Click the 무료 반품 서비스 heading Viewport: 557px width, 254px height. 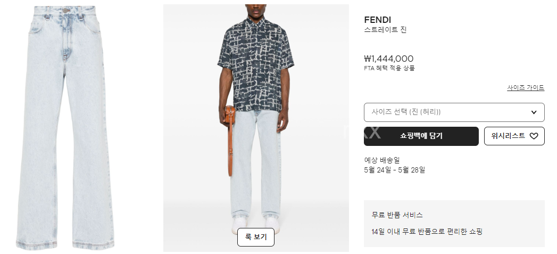click(x=397, y=215)
